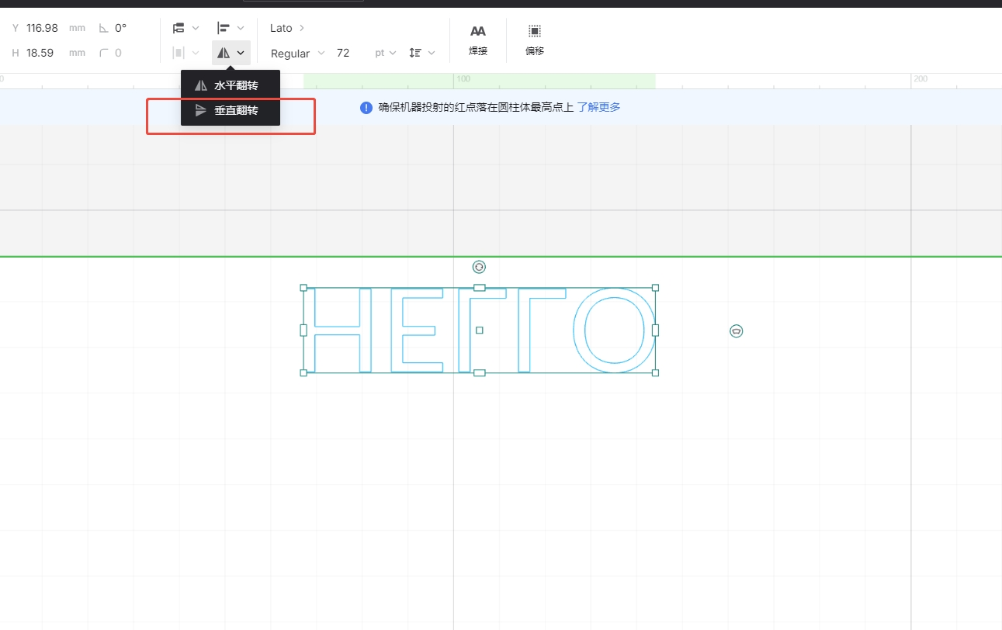Click the curve-text handle right of HELLO

(736, 331)
